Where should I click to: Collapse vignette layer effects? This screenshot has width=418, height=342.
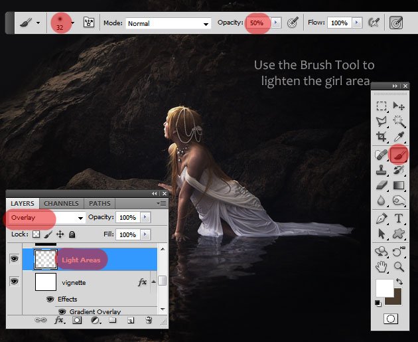click(153, 282)
